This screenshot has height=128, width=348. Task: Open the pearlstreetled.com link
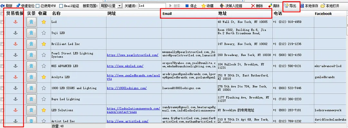tap(132, 55)
